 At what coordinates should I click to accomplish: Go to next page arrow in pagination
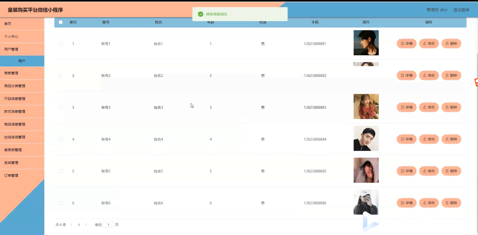coord(86,225)
